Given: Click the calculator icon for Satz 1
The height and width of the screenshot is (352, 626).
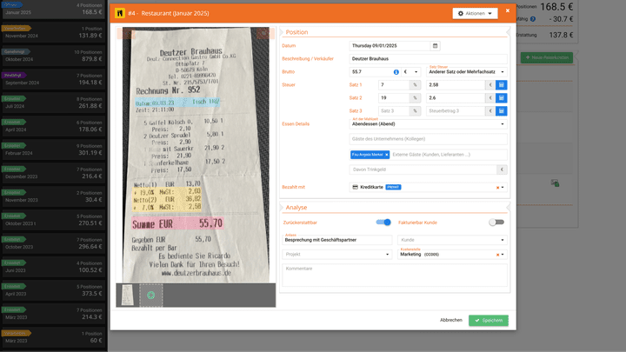Looking at the screenshot, I should coord(502,85).
